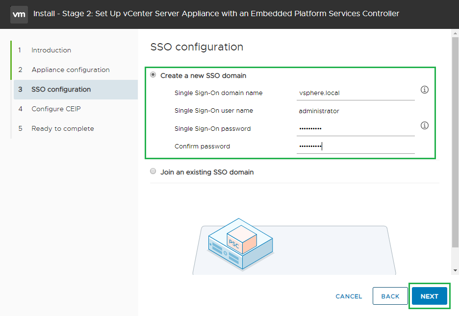Screen dimensions: 459x316
Task: Select SSO configuration step in sidebar
Action: coord(61,89)
